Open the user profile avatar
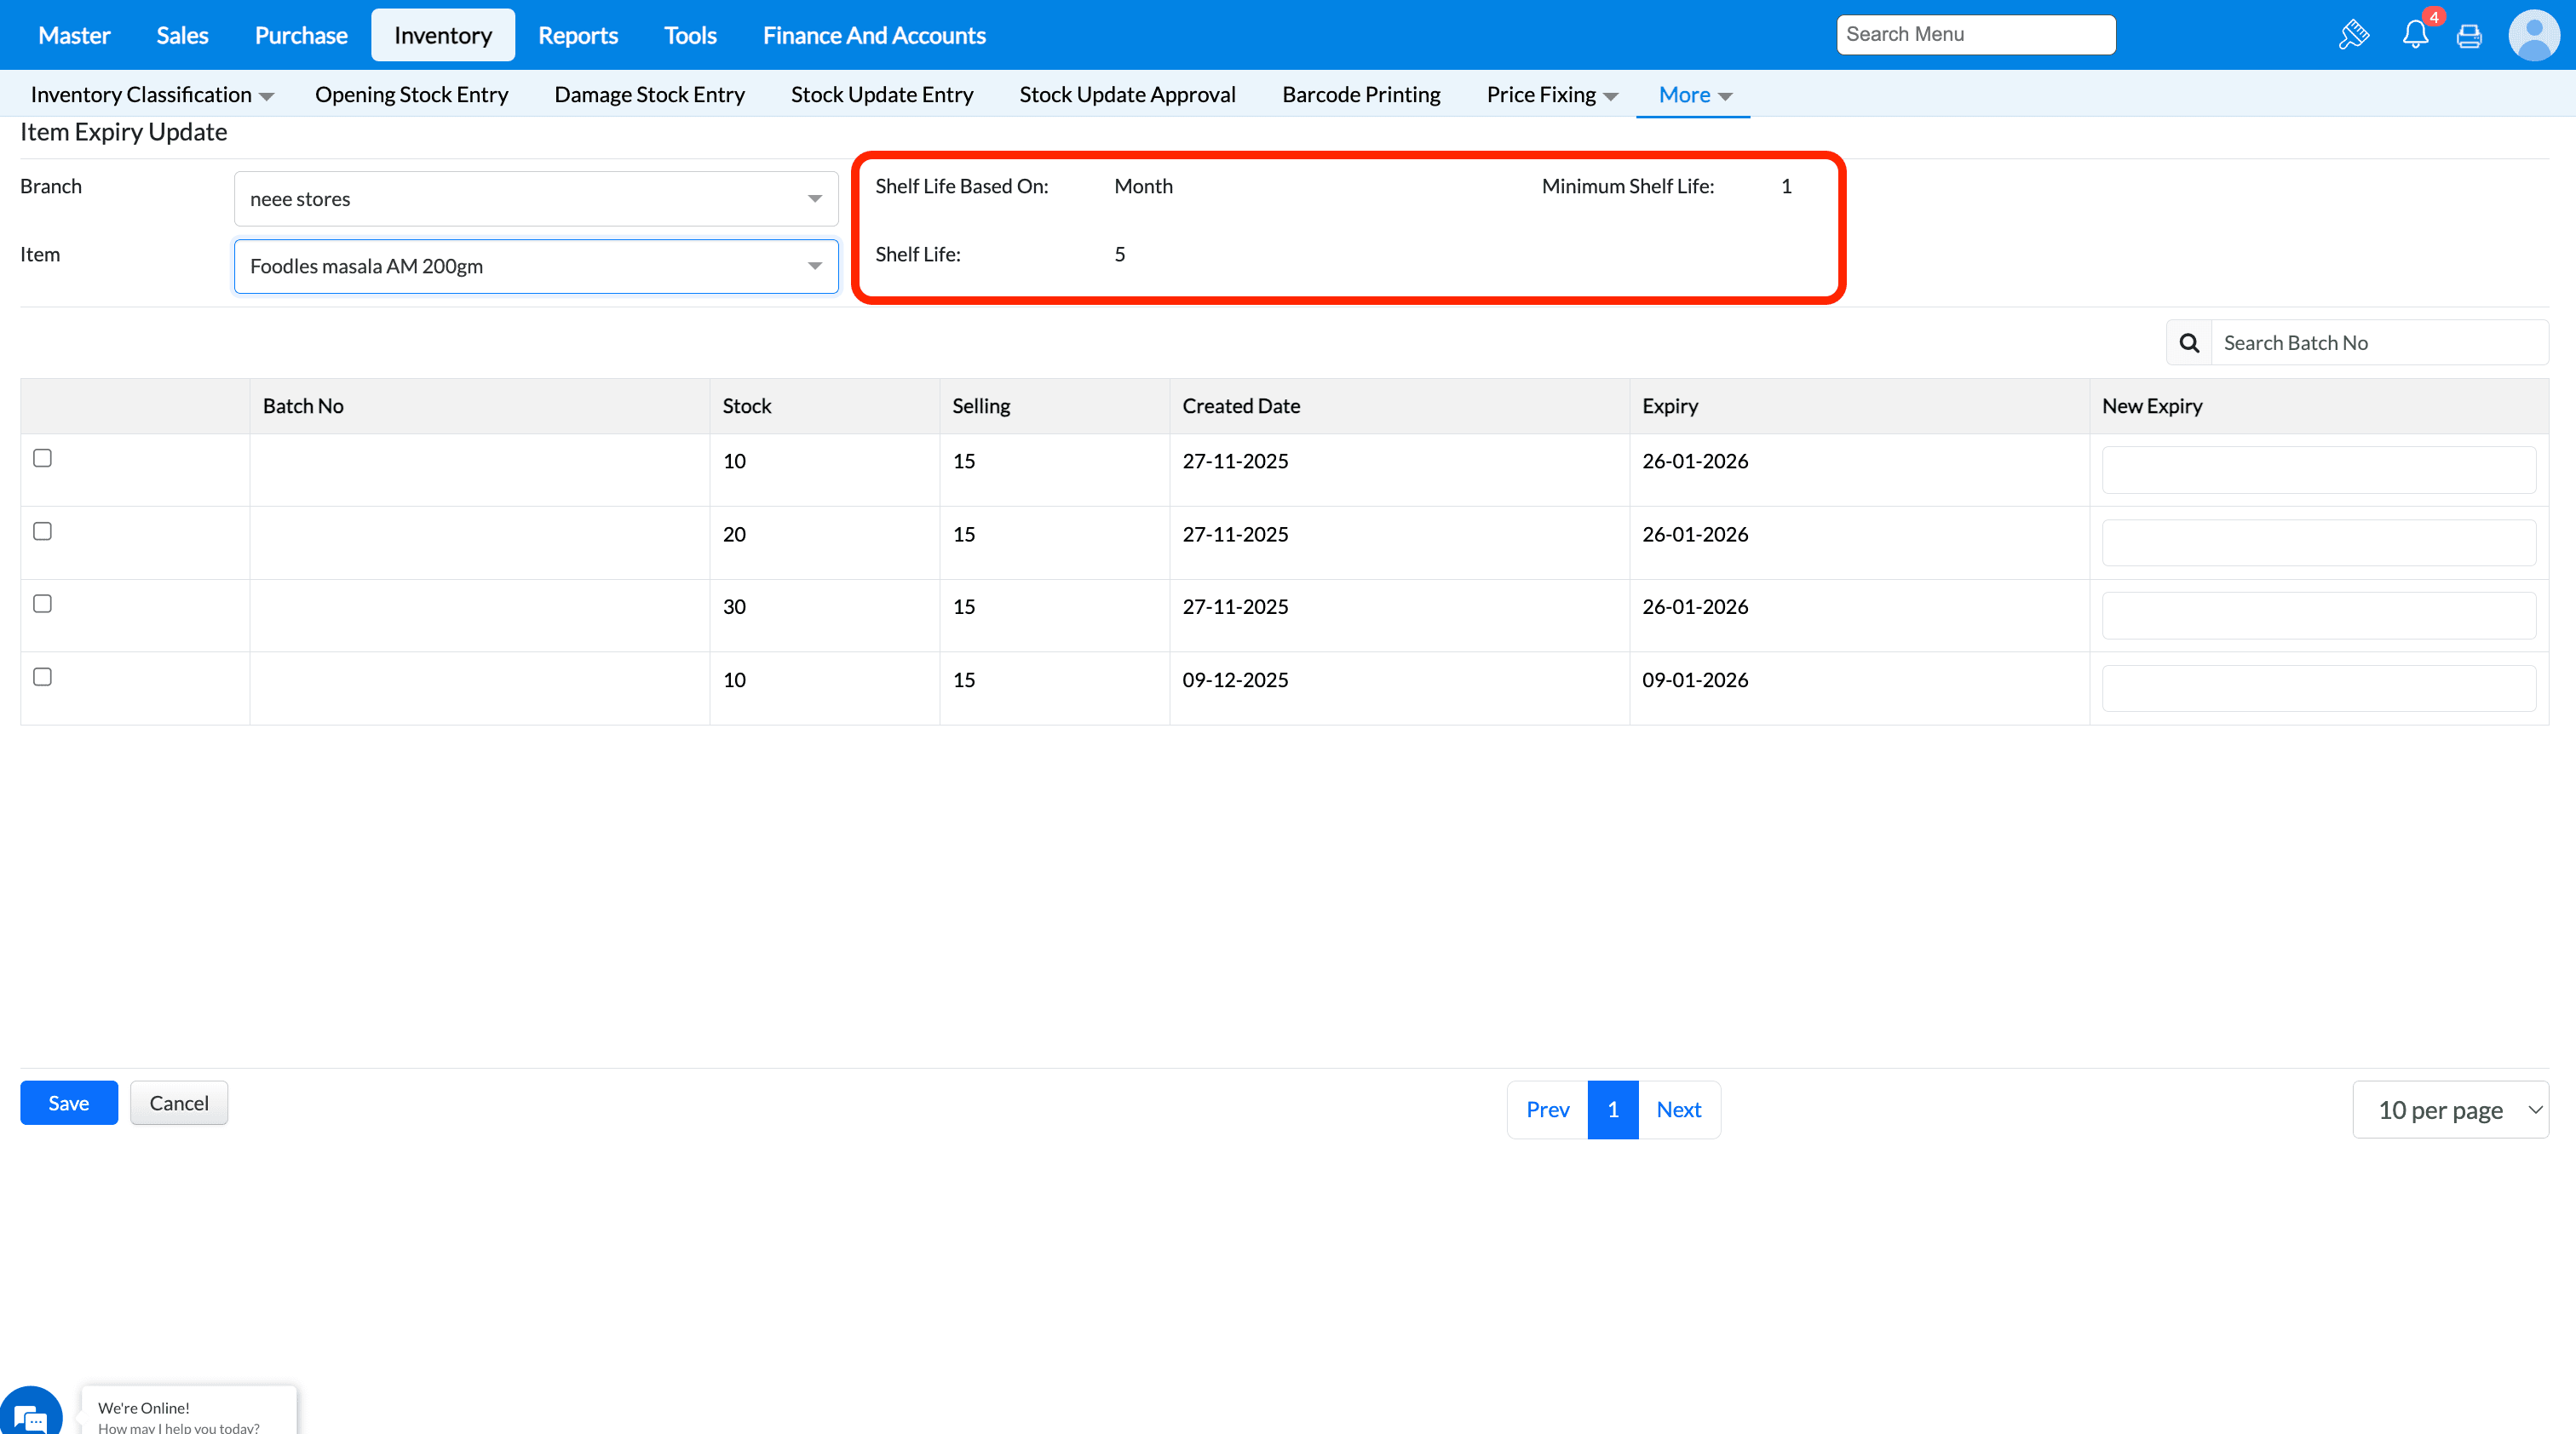This screenshot has height=1434, width=2576. coord(2533,35)
